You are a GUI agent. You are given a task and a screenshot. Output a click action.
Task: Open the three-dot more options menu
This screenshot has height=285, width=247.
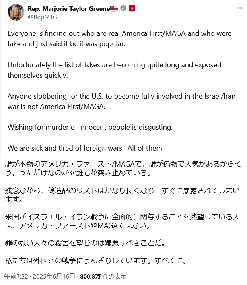pos(240,8)
